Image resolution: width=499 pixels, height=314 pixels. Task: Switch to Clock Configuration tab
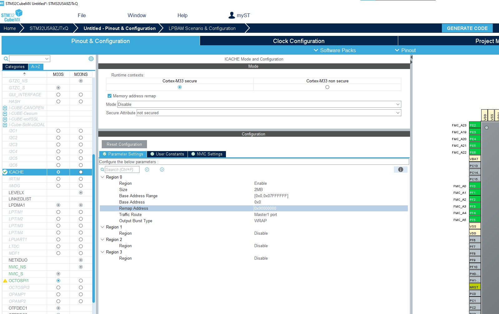(299, 41)
